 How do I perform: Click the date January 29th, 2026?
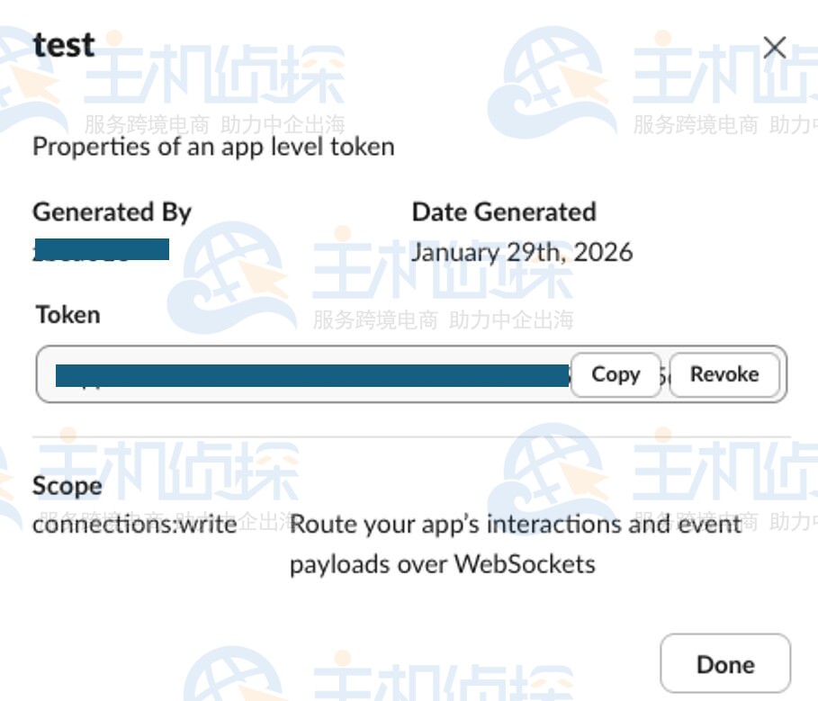click(x=522, y=253)
